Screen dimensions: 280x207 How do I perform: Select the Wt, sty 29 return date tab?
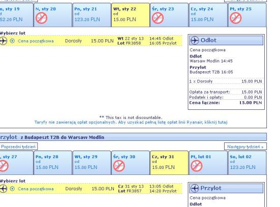(92, 163)
